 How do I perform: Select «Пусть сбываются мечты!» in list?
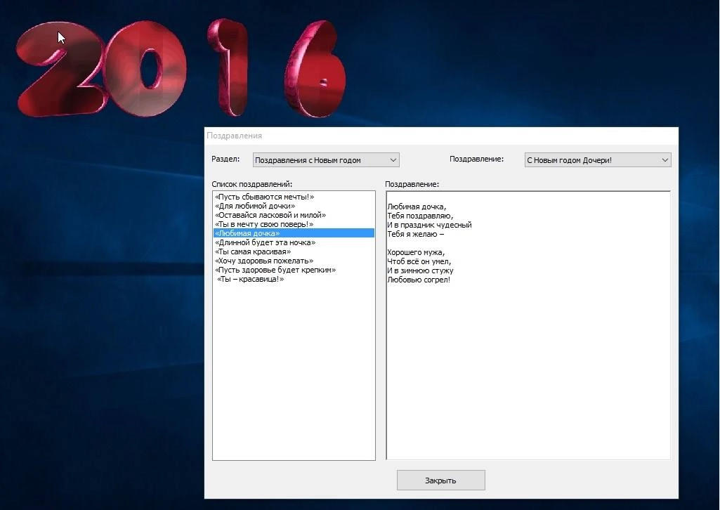tap(294, 197)
